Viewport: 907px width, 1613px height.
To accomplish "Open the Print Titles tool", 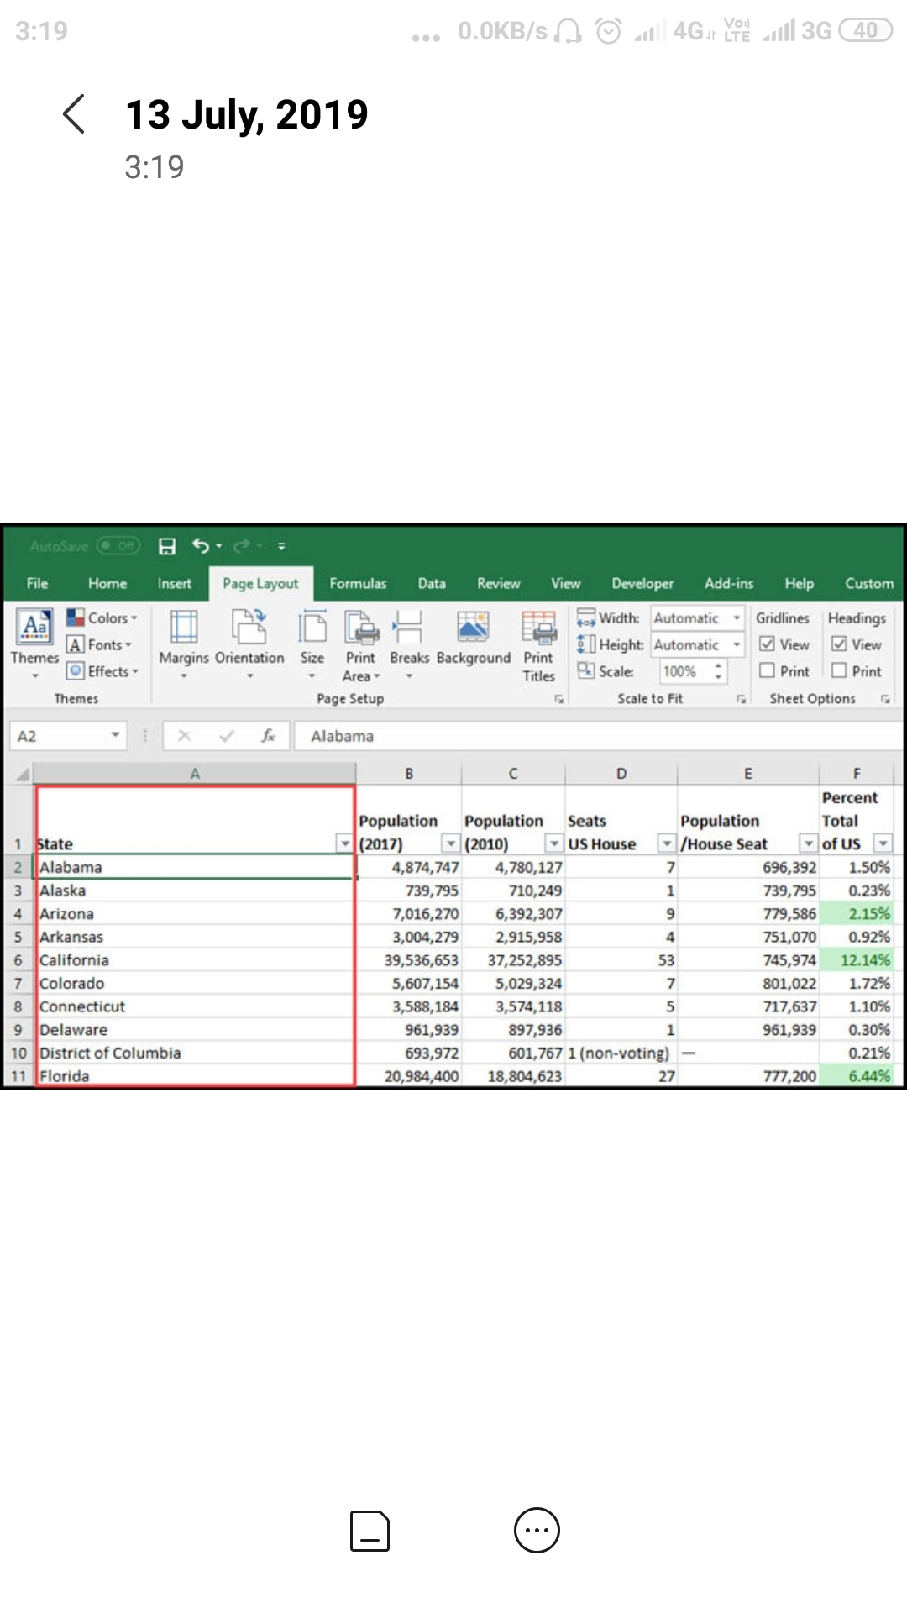I will pyautogui.click(x=538, y=628).
